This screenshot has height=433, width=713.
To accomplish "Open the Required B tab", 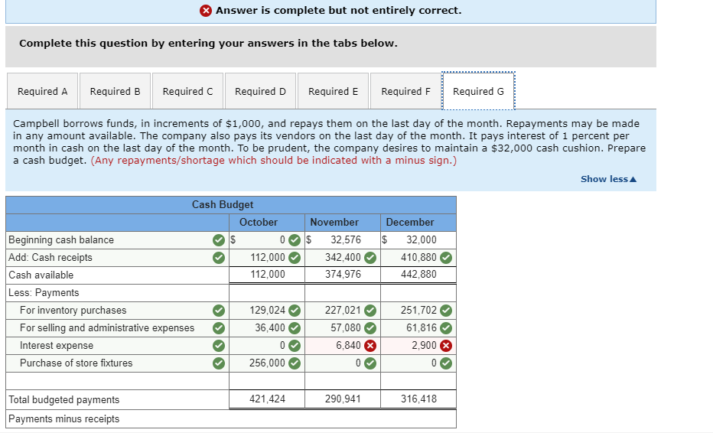I will [x=115, y=91].
